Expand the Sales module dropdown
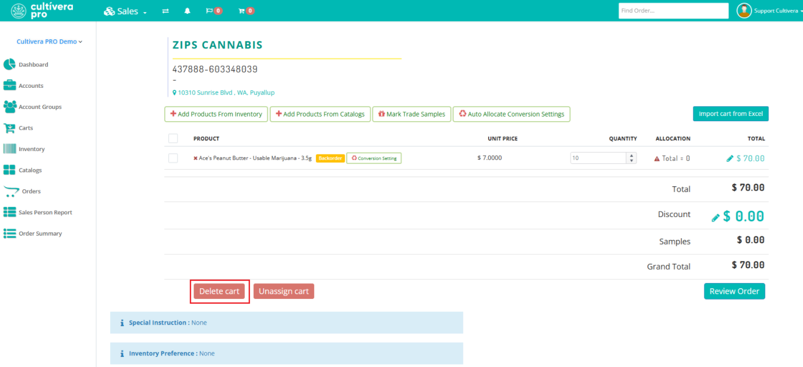This screenshot has height=367, width=803. (x=126, y=11)
